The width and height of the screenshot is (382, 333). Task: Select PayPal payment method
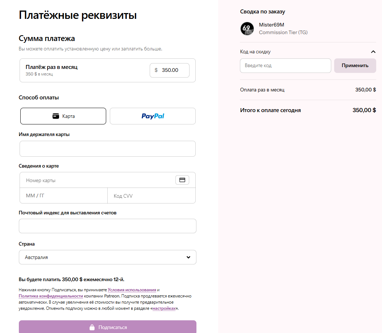(x=153, y=116)
